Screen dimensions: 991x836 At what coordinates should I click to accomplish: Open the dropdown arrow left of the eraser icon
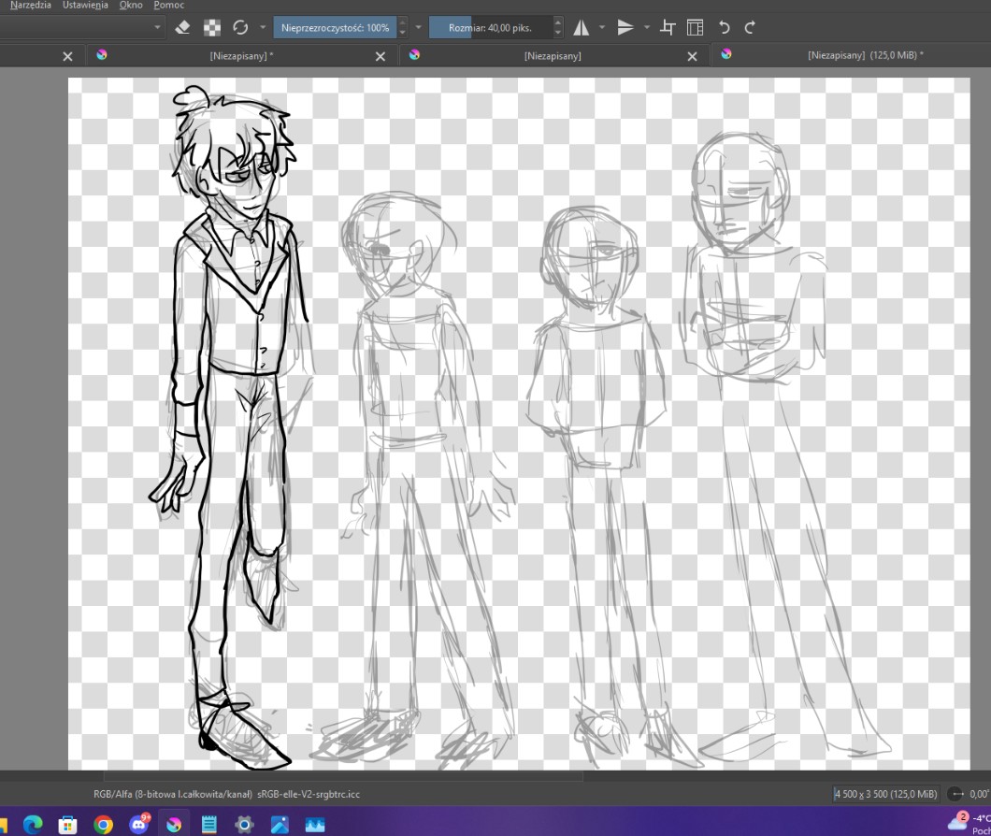[159, 28]
